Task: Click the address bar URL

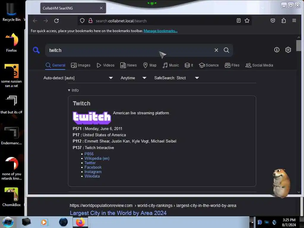Action: [121, 21]
